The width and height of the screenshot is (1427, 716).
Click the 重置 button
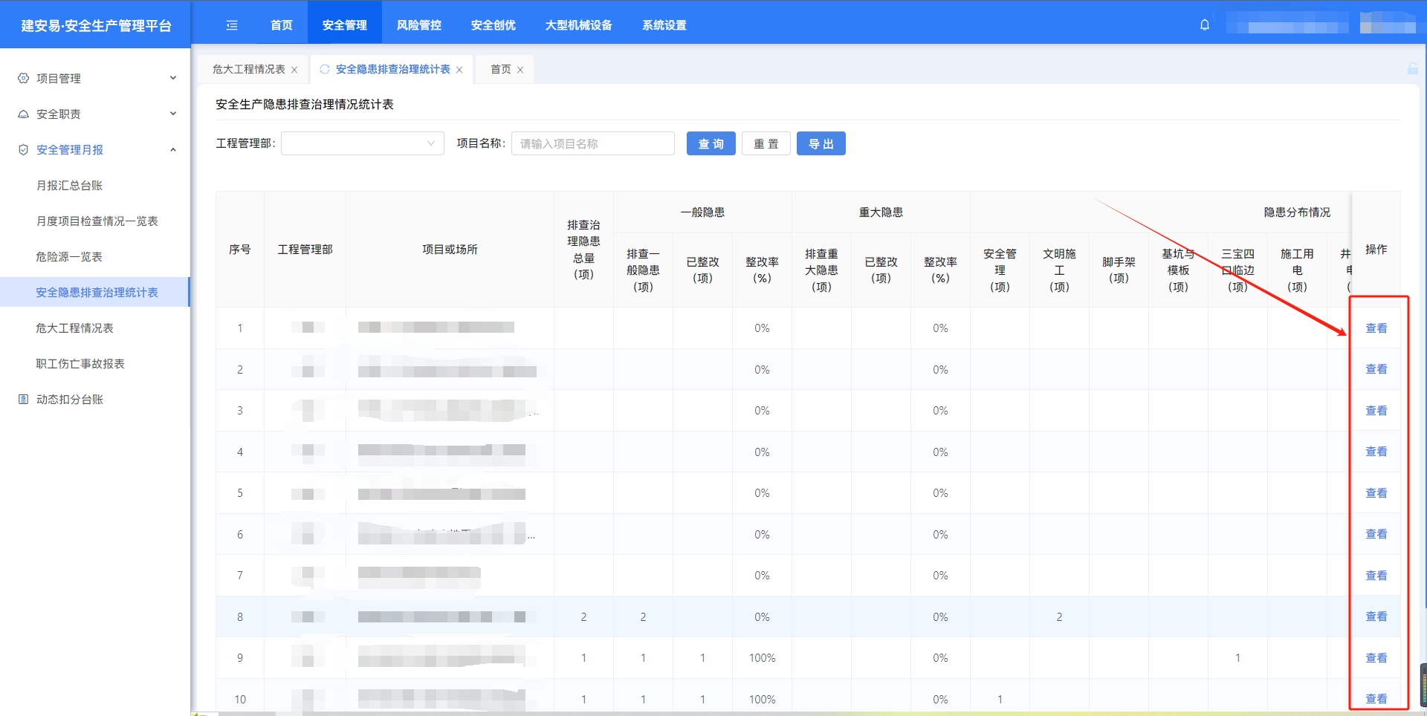(x=766, y=143)
